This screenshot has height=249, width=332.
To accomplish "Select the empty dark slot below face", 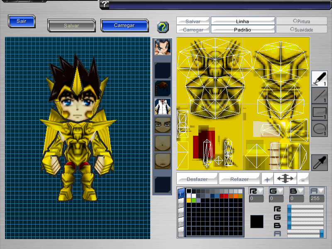I will pyautogui.click(x=163, y=70).
